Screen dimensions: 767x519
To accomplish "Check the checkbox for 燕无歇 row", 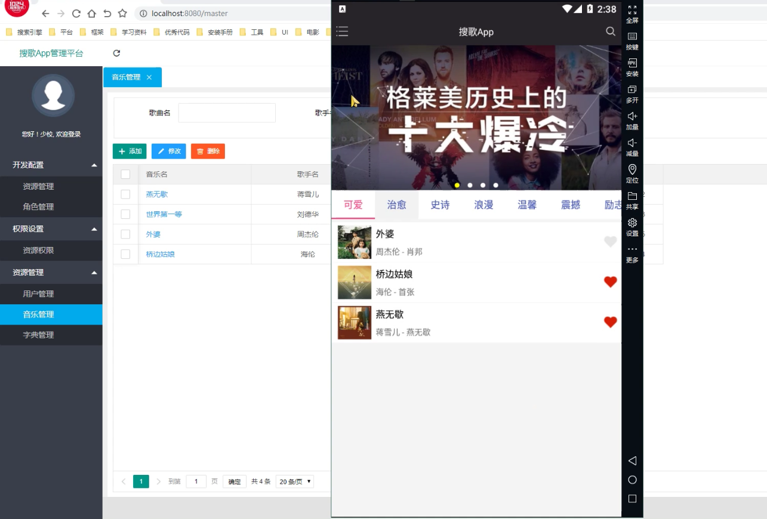I will 125,194.
